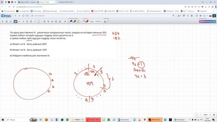The width and height of the screenshot is (217, 122).
Task: Select the active freehand pen tool
Action: click(15, 21)
